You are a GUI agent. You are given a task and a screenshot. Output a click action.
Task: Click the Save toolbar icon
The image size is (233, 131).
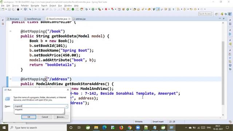9,9
